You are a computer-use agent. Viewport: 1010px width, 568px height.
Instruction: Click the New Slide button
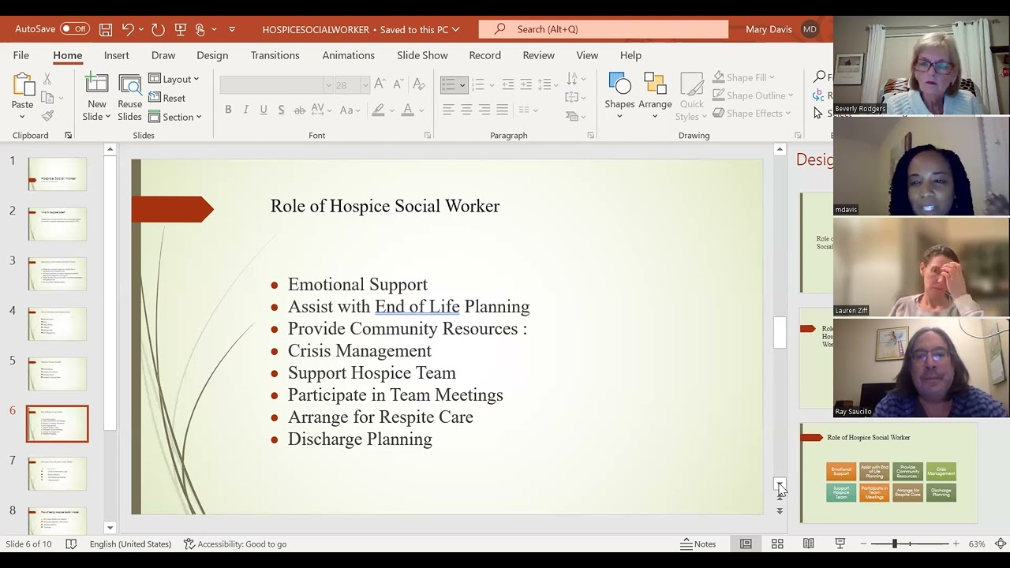click(x=97, y=96)
